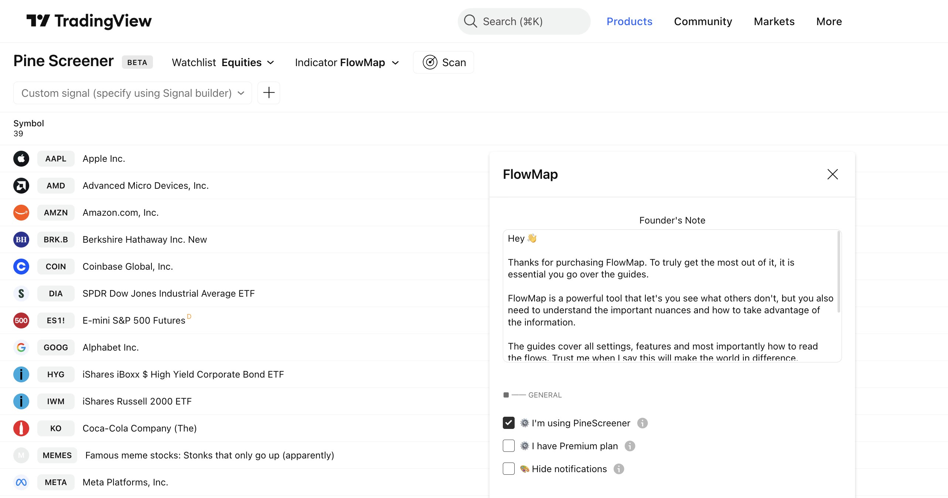Image resolution: width=948 pixels, height=498 pixels.
Task: Click the Search field
Action: pos(524,21)
